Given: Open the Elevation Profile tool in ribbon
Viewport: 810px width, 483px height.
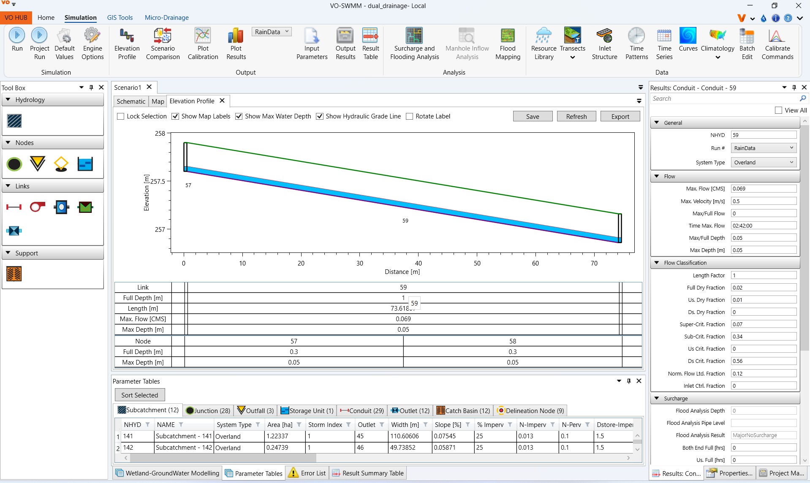Looking at the screenshot, I should pyautogui.click(x=127, y=43).
